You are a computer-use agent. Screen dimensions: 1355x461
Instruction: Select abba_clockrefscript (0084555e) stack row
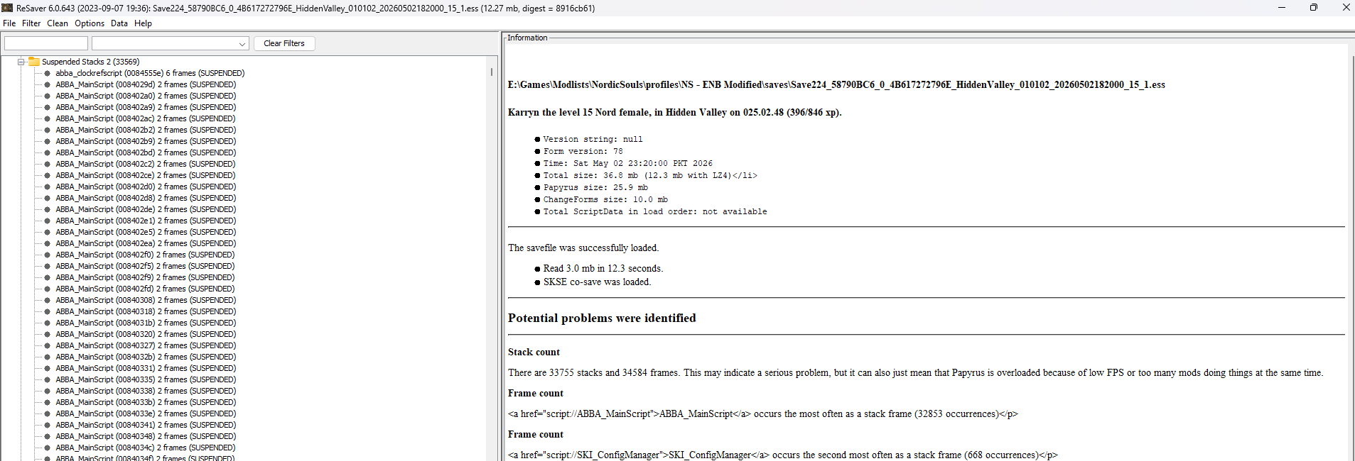[150, 73]
